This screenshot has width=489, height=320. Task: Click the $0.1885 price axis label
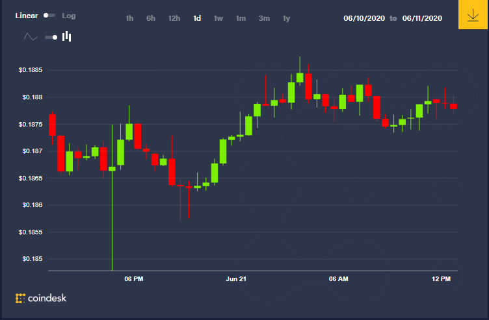pyautogui.click(x=31, y=70)
